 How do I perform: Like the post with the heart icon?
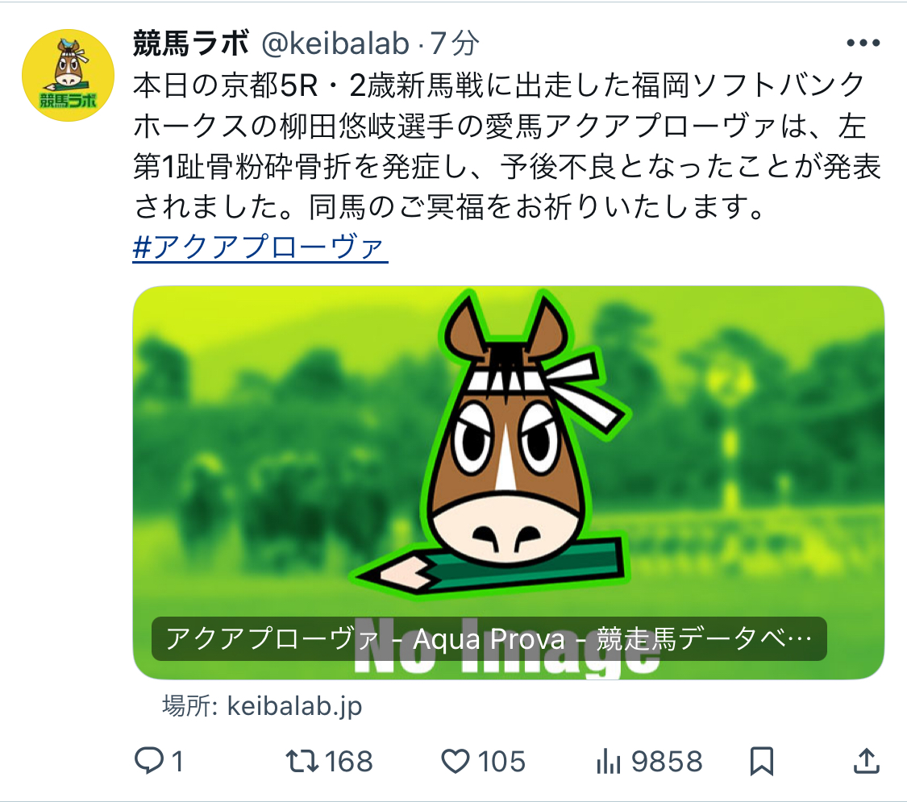pos(457,760)
